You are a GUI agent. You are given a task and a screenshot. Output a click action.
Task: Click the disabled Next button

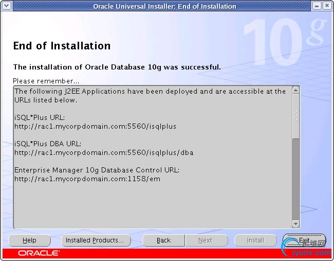click(x=207, y=240)
